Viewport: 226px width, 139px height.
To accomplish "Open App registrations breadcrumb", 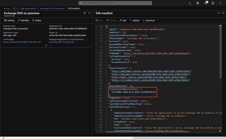I will click(28, 8).
